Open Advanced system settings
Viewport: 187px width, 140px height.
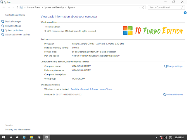tap(18, 35)
